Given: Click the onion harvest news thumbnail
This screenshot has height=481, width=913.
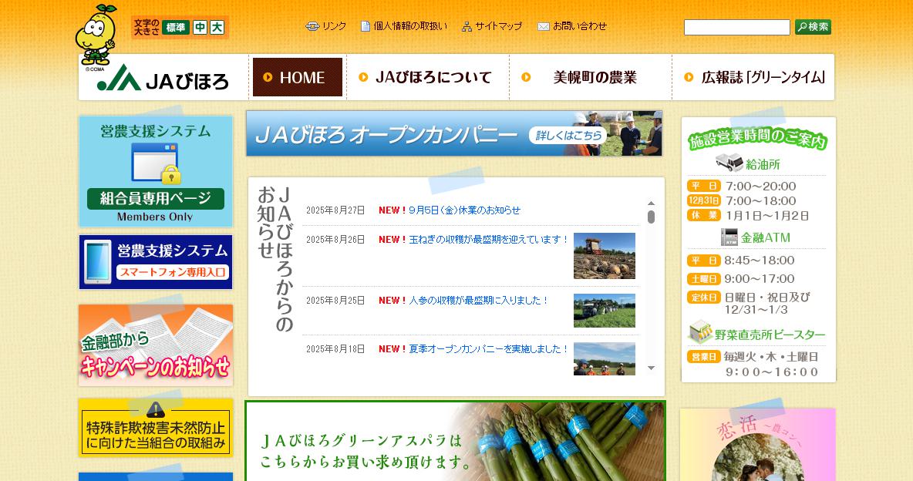Looking at the screenshot, I should [x=605, y=256].
